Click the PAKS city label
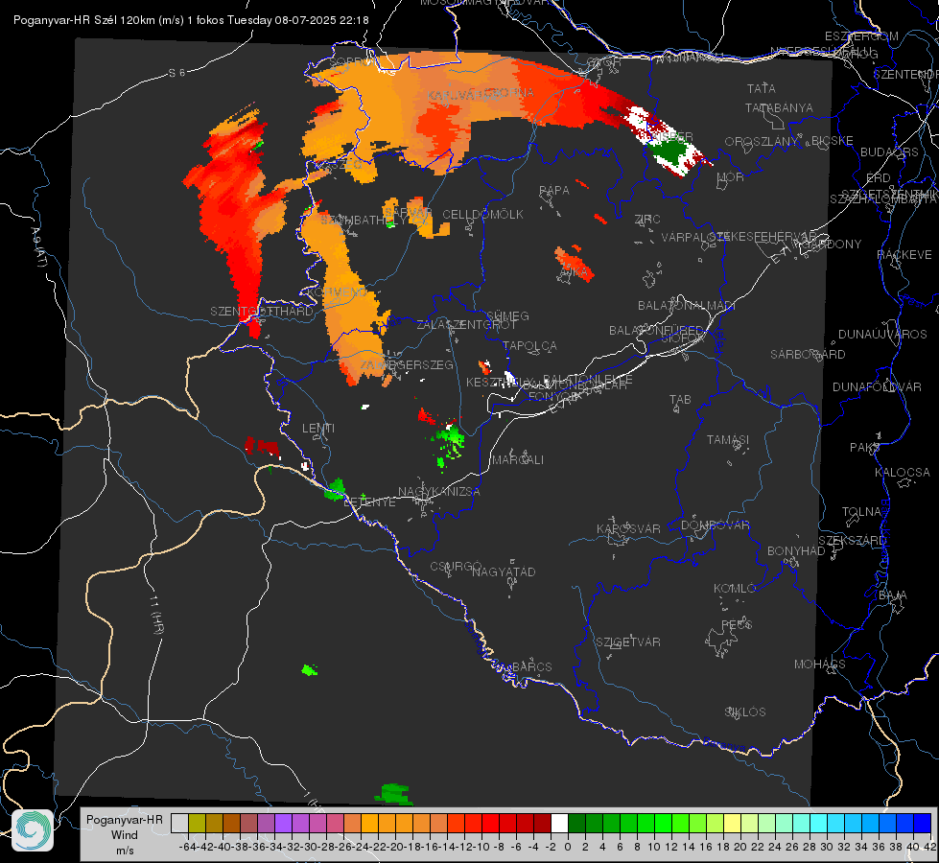The height and width of the screenshot is (863, 939). pyautogui.click(x=865, y=448)
